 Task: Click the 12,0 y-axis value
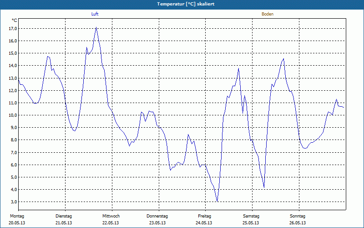tap(13, 90)
